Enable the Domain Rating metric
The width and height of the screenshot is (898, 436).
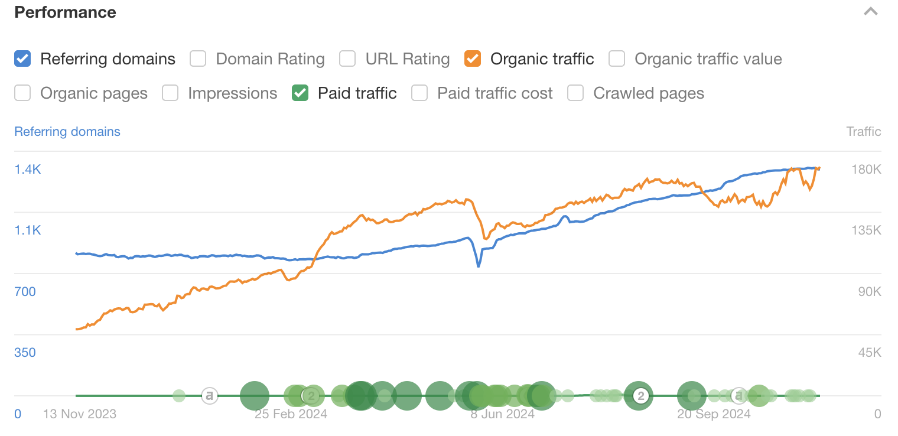tap(198, 59)
